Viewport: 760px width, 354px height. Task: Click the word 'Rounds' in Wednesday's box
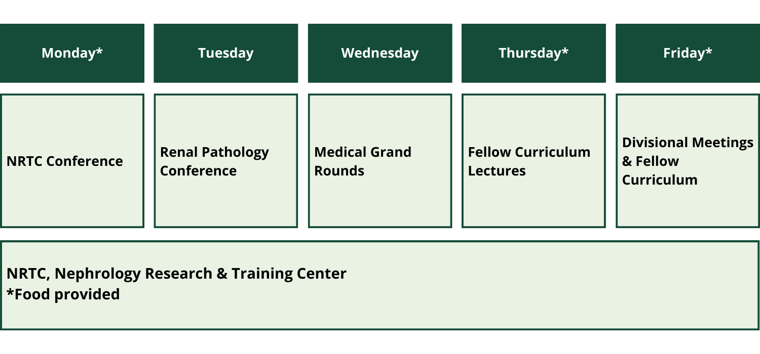[339, 171]
